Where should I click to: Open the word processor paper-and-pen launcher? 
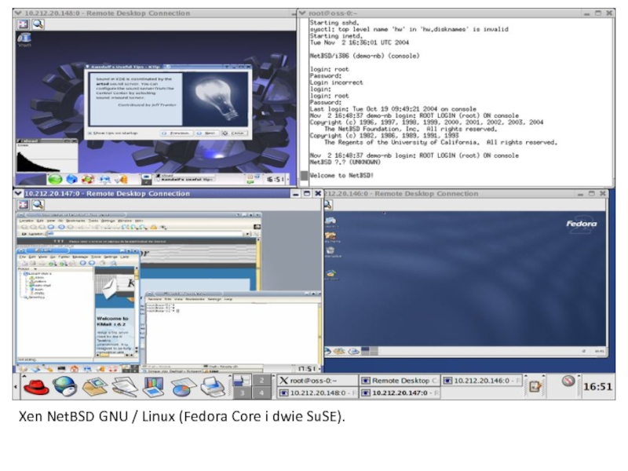[x=125, y=387]
